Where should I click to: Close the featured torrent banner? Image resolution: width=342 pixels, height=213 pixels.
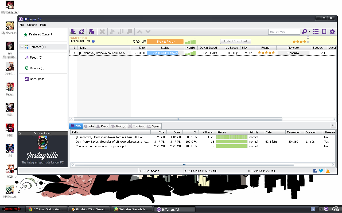(x=308, y=38)
